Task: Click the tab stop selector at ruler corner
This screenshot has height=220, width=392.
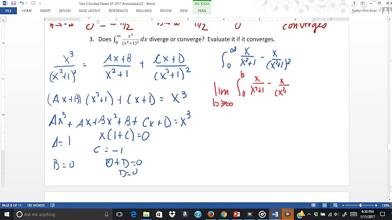Action: (3, 20)
